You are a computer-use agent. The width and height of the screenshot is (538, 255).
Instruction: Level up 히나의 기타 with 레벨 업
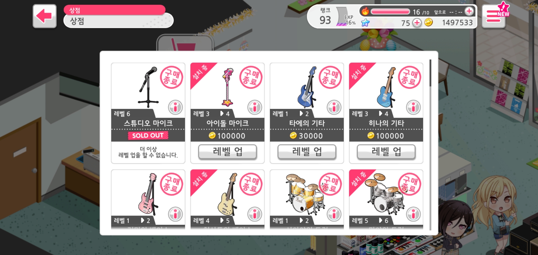tap(386, 152)
